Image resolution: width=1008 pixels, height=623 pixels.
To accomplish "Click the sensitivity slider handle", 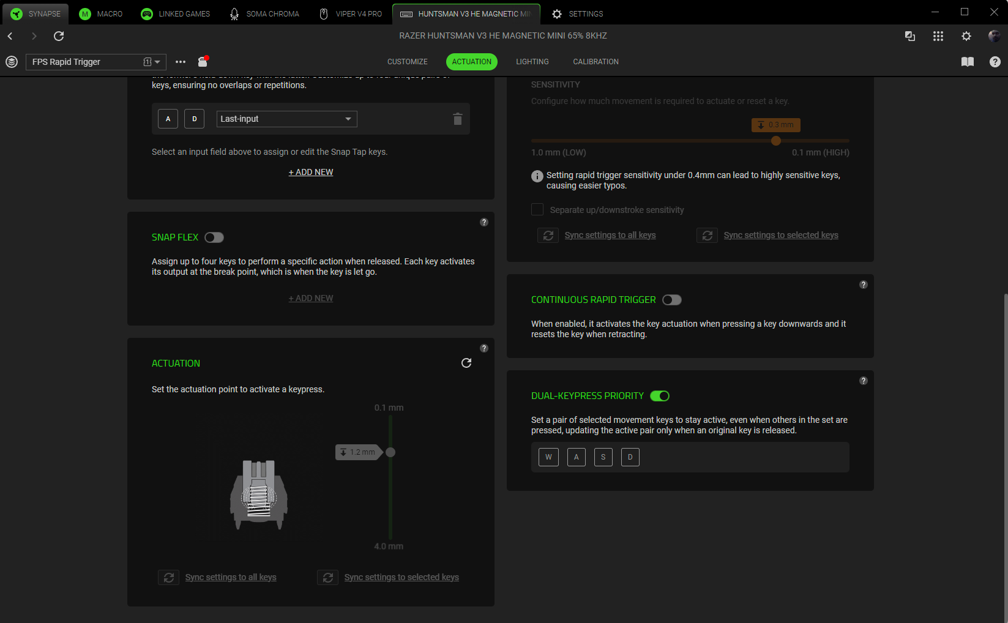I will 776,141.
